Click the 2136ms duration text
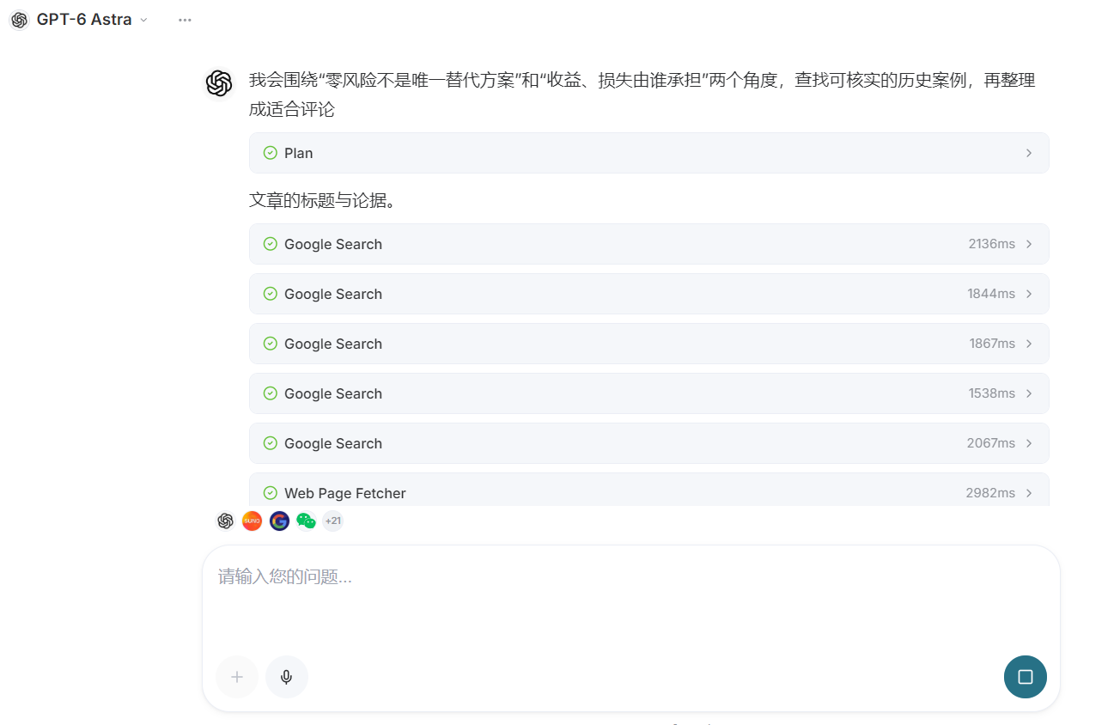 coord(992,244)
